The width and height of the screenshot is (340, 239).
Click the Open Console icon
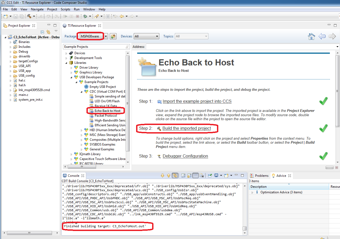tap(226, 176)
